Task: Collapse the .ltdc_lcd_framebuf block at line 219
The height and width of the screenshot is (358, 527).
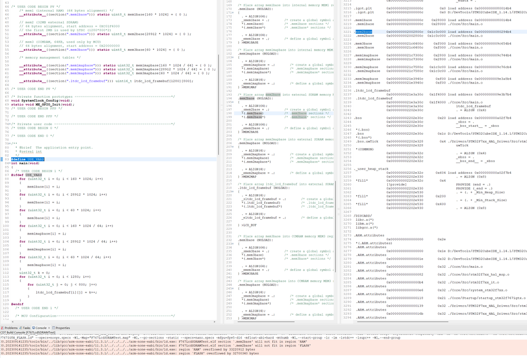Action: point(233,192)
